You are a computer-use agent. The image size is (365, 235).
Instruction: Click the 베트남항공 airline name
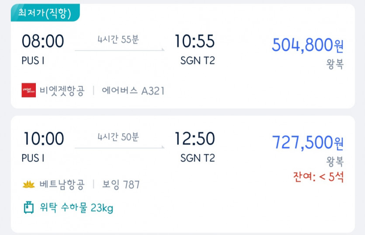(x=62, y=185)
